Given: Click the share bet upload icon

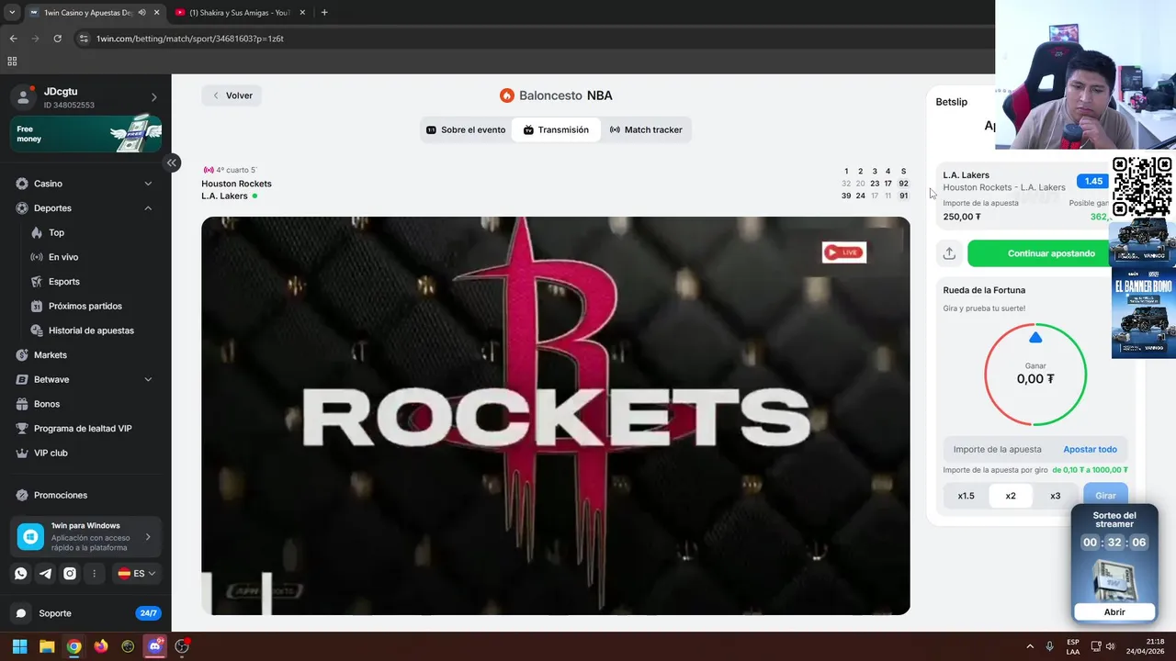Looking at the screenshot, I should coord(949,253).
